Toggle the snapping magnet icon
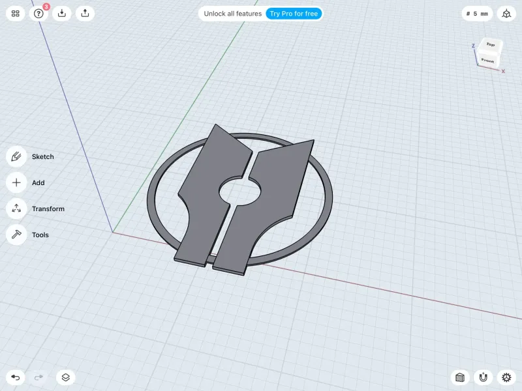522x391 pixels. [x=483, y=377]
